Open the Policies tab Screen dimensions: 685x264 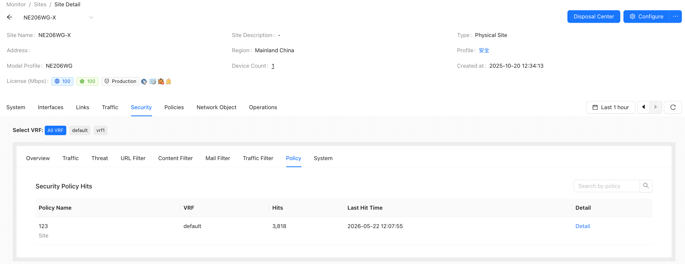[174, 107]
